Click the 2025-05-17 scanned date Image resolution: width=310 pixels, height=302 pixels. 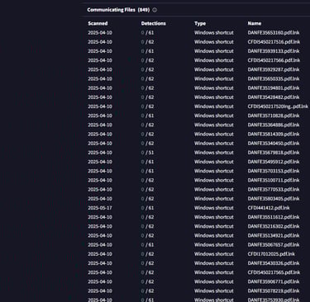(100, 208)
